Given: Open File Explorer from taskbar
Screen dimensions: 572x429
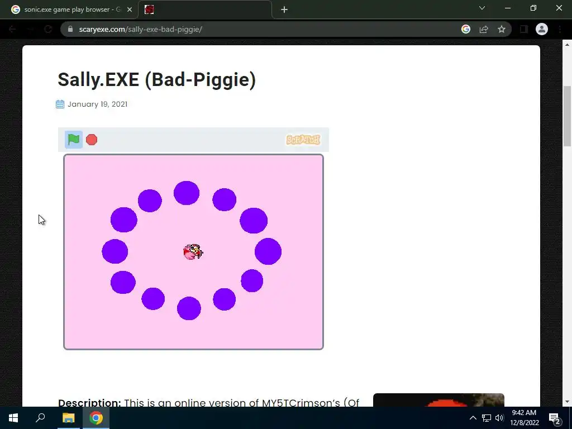Looking at the screenshot, I should coord(69,418).
